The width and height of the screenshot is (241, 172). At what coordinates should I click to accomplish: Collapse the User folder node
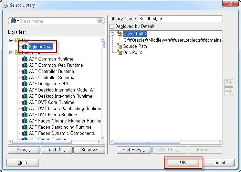(x=11, y=40)
